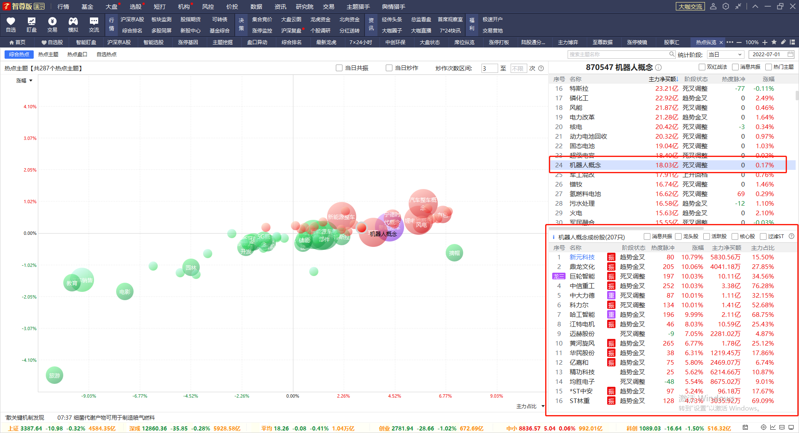
Task: Open the 主题猎手 menu
Action: 358,7
